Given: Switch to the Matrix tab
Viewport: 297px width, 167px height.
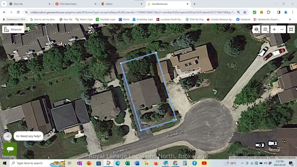Looking at the screenshot, I should [x=122, y=4].
